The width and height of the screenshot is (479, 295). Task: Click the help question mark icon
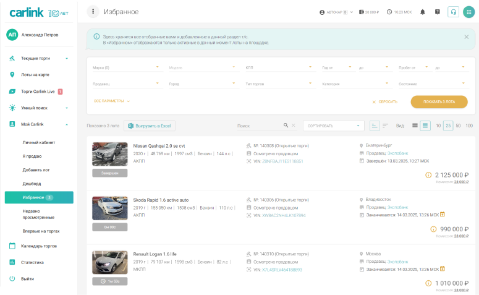pyautogui.click(x=438, y=12)
